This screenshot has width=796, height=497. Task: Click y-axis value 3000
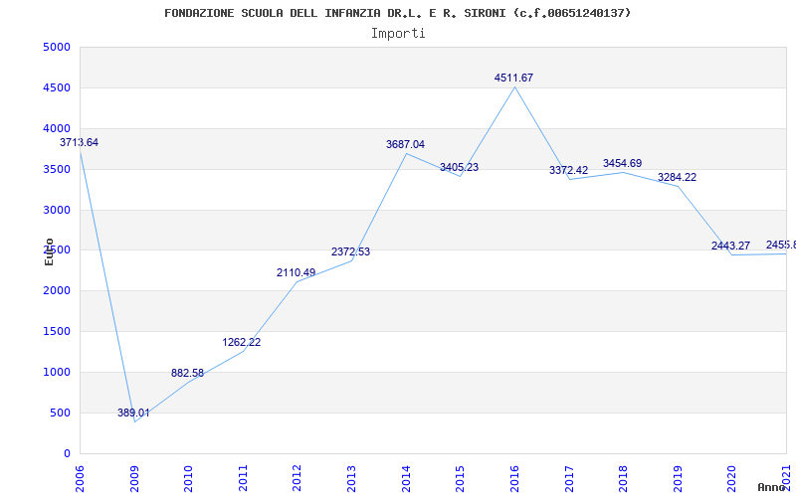click(x=57, y=210)
